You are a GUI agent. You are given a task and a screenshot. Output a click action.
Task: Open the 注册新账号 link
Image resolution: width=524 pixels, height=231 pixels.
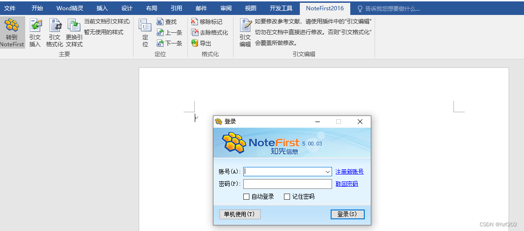[x=349, y=172]
